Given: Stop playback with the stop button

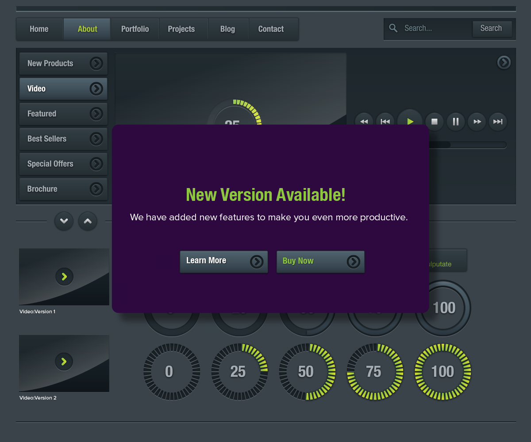Looking at the screenshot, I should click(x=435, y=122).
